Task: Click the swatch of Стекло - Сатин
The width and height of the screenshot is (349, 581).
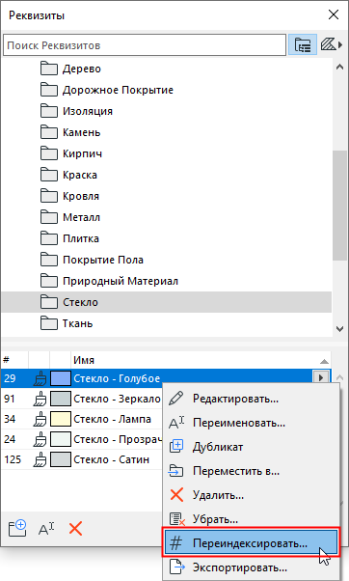Action: [x=61, y=459]
